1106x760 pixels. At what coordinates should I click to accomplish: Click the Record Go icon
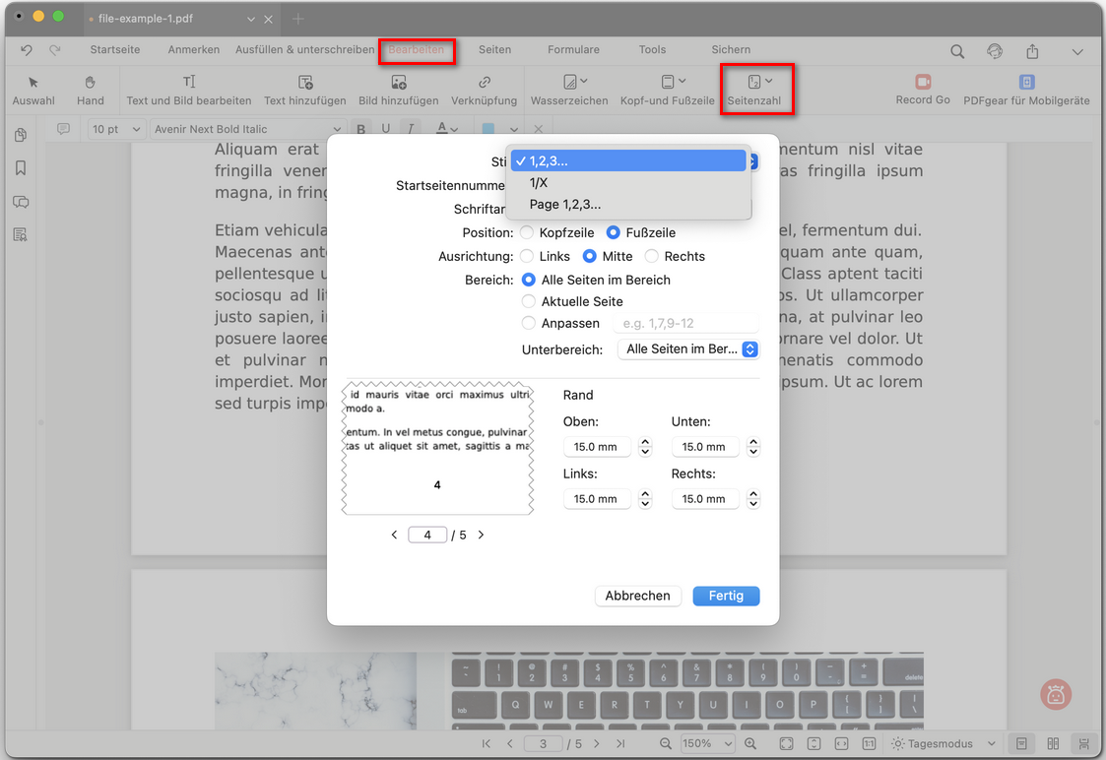[922, 82]
